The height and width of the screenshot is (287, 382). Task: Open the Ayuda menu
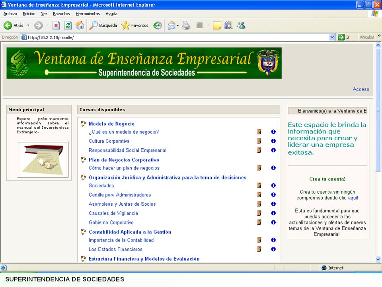click(111, 14)
